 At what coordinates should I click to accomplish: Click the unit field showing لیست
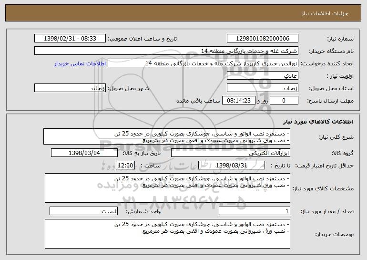coord(83,211)
